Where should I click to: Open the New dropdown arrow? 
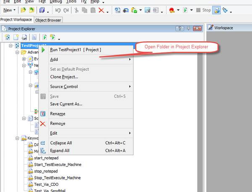tap(15, 10)
